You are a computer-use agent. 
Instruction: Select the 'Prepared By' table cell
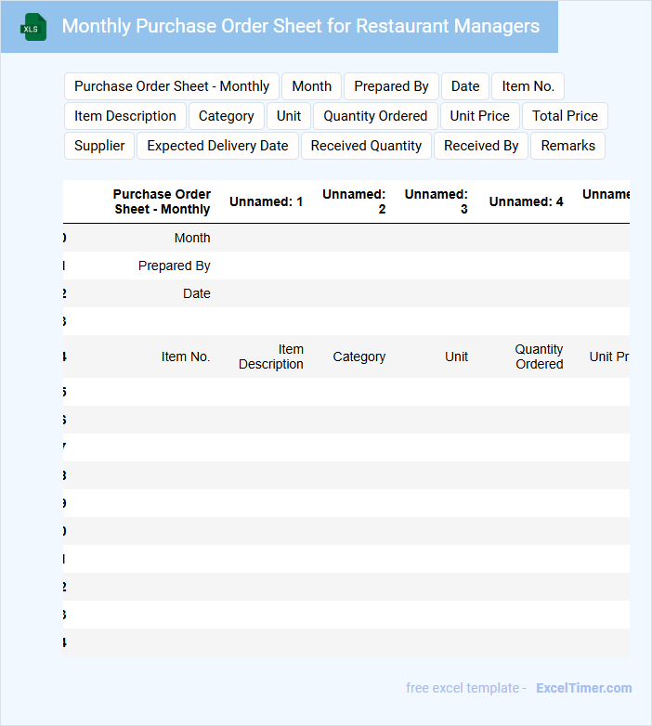(x=174, y=266)
